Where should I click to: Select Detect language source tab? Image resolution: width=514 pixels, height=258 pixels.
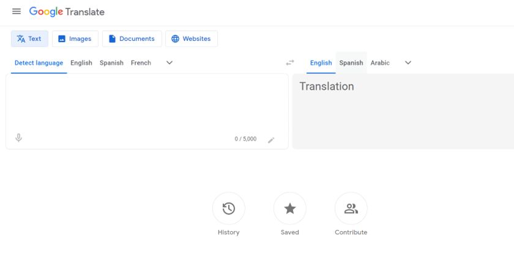coord(39,63)
